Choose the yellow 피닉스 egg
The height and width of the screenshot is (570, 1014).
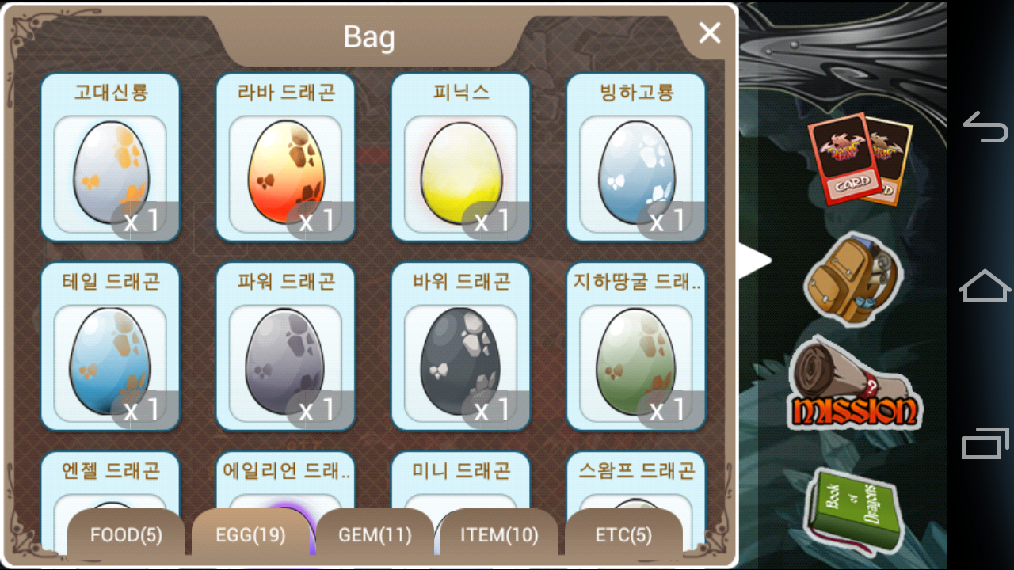(461, 157)
